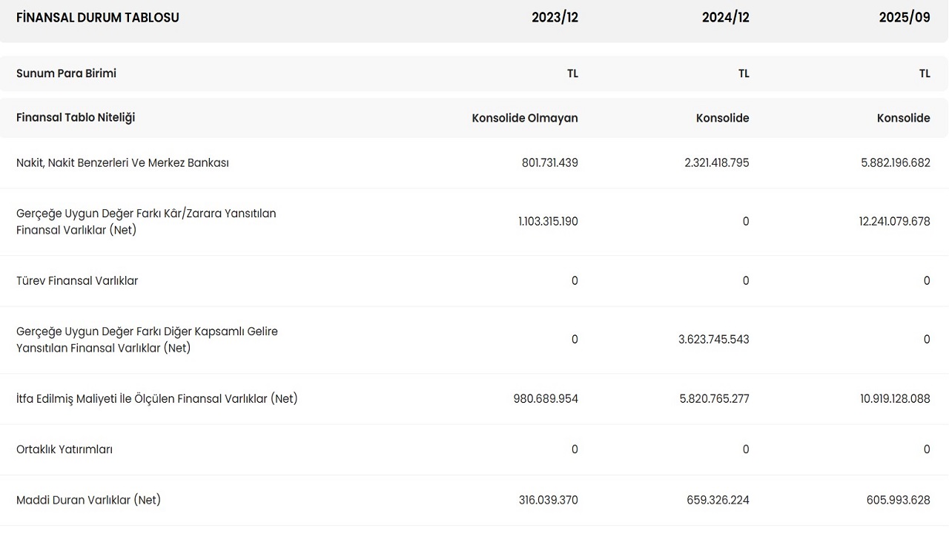Click the Konsolide Olmayan cell
This screenshot has width=949, height=534.
click(x=524, y=118)
